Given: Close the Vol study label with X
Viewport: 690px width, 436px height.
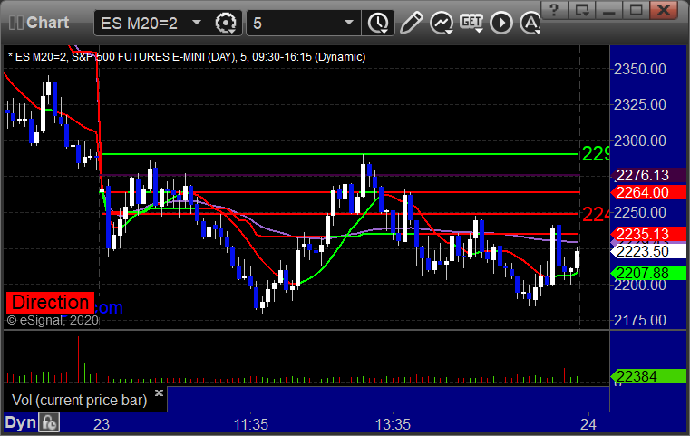Looking at the screenshot, I should [x=159, y=392].
